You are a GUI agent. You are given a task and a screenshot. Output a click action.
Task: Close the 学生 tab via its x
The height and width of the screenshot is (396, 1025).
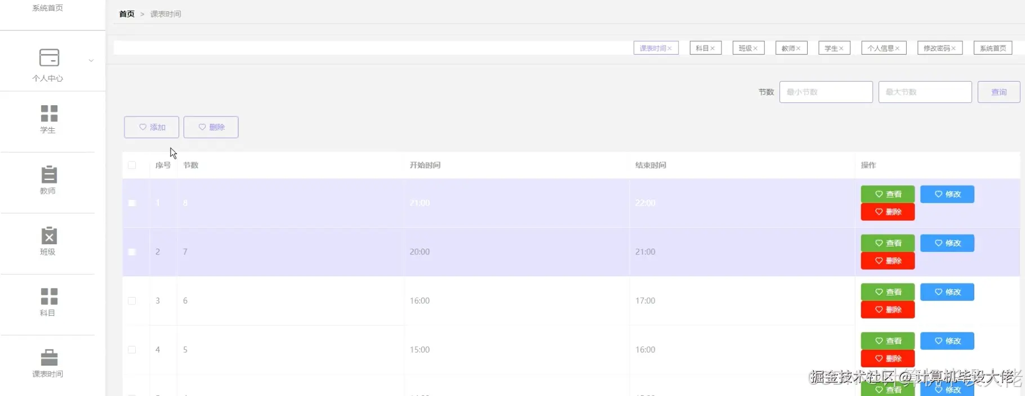pos(841,48)
